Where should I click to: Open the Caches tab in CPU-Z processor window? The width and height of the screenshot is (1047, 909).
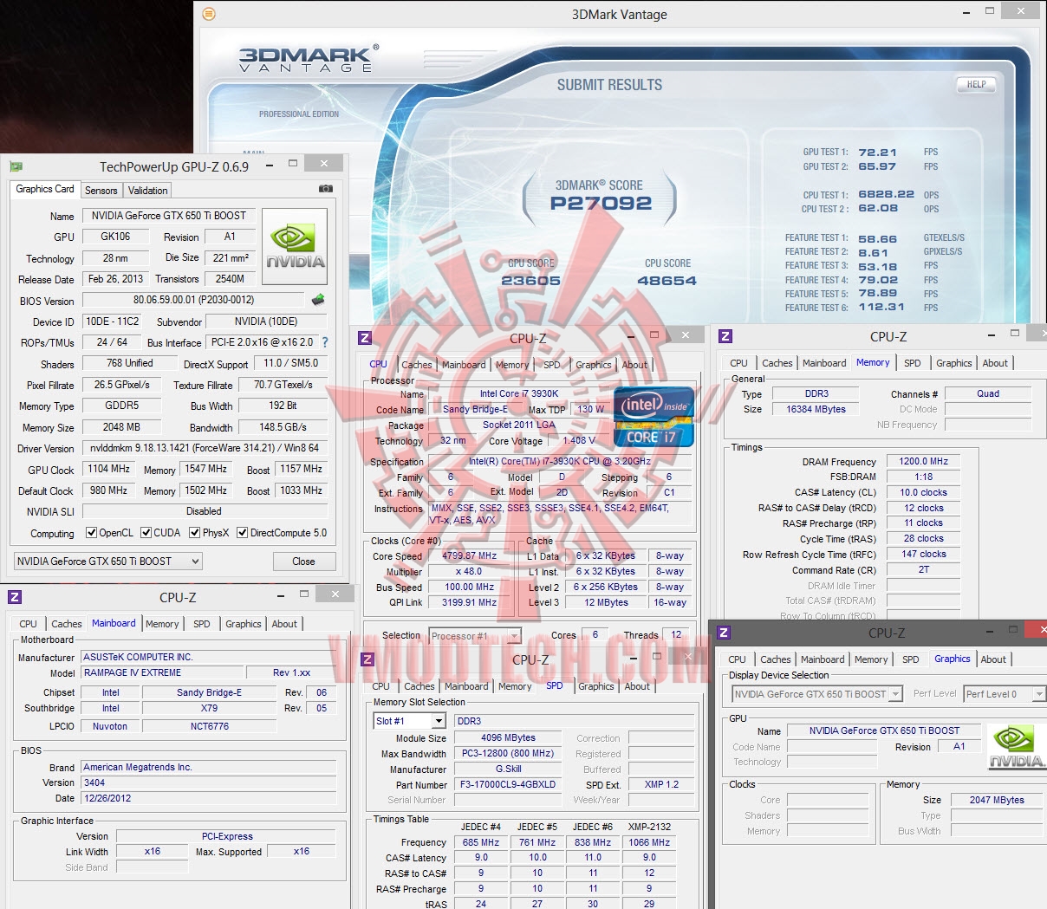coord(417,365)
